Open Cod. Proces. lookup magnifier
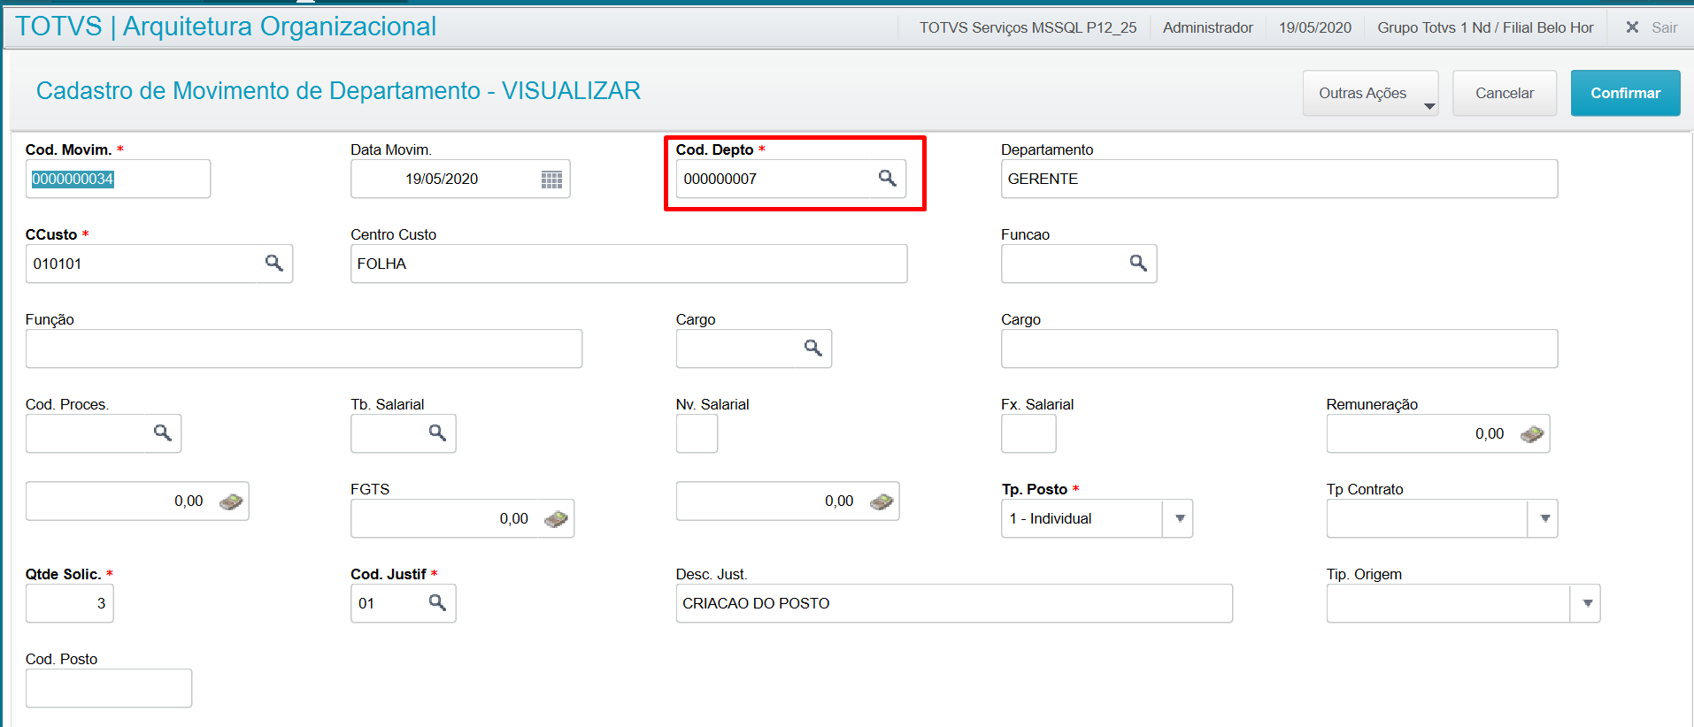This screenshot has height=727, width=1694. (x=162, y=433)
